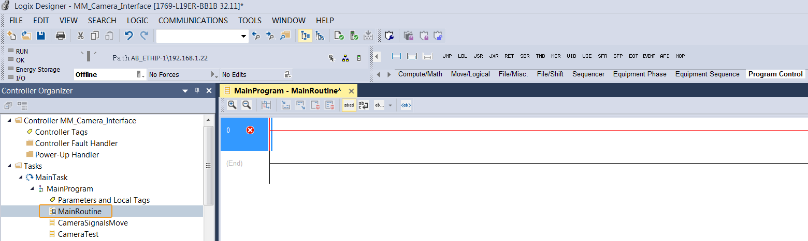
Task: Zoom in on the ladder editor
Action: (232, 105)
